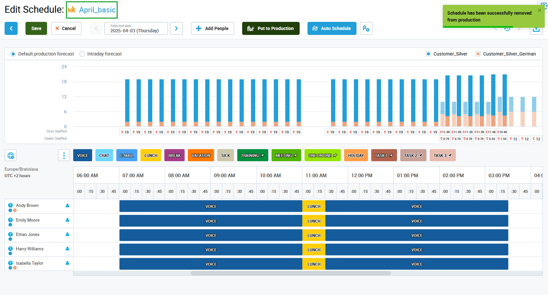Select Intraday forecast option
548x295 pixels.
click(82, 54)
